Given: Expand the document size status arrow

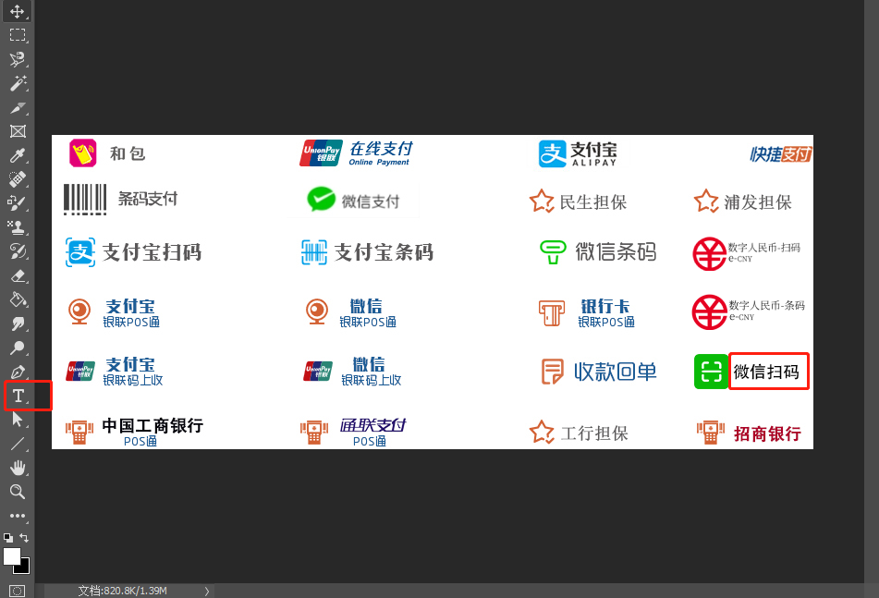Looking at the screenshot, I should 207,591.
